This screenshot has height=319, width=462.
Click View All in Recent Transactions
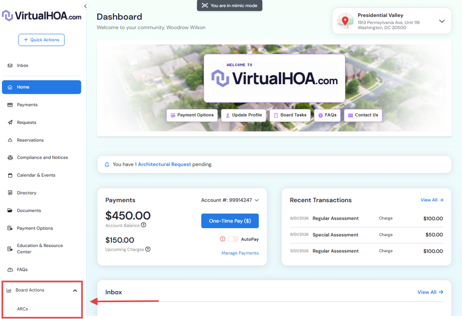[x=432, y=200]
